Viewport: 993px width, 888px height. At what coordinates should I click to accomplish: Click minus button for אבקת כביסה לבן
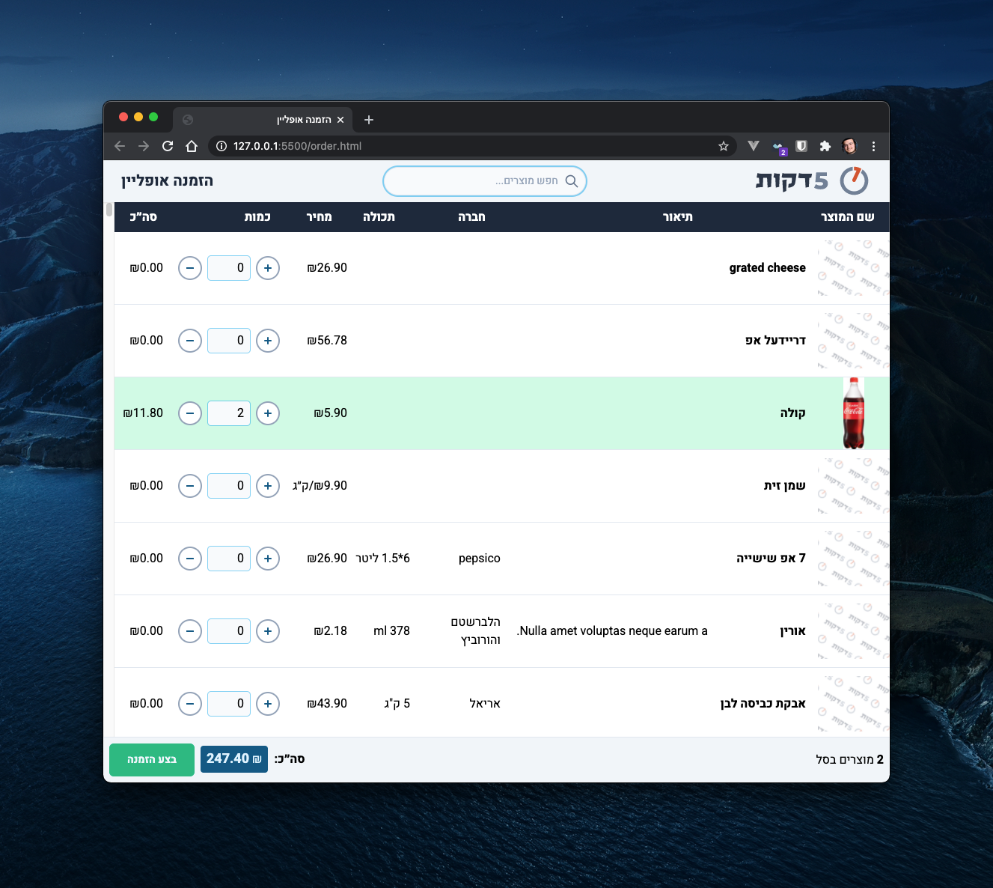pos(190,704)
